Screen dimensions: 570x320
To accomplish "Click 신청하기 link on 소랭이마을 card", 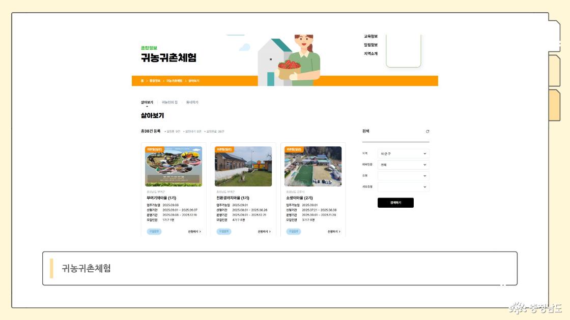I will click(333, 232).
